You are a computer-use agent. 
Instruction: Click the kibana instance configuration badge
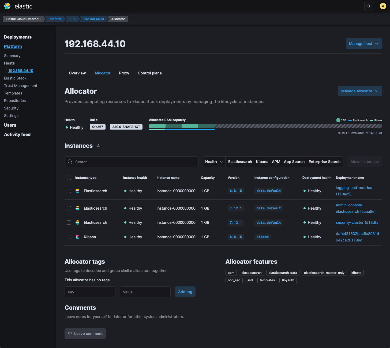262,237
